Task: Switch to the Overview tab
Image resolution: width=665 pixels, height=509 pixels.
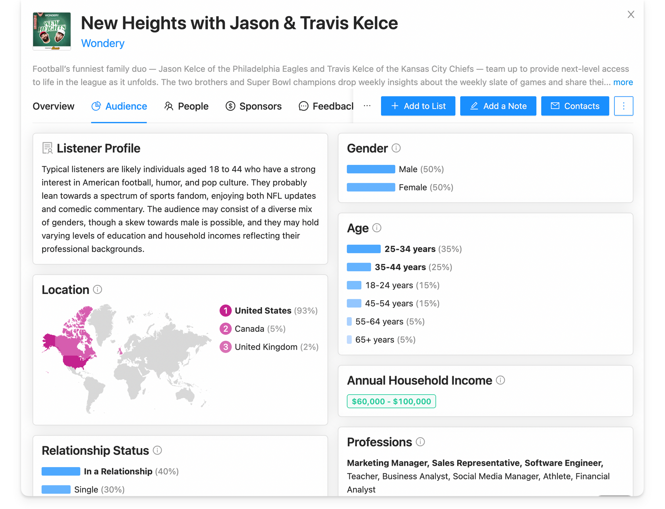Action: click(53, 106)
